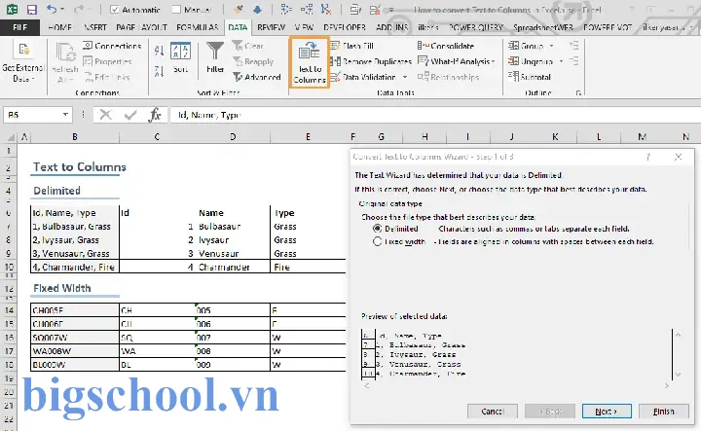
Task: Open Advanced filter options
Action: [257, 77]
